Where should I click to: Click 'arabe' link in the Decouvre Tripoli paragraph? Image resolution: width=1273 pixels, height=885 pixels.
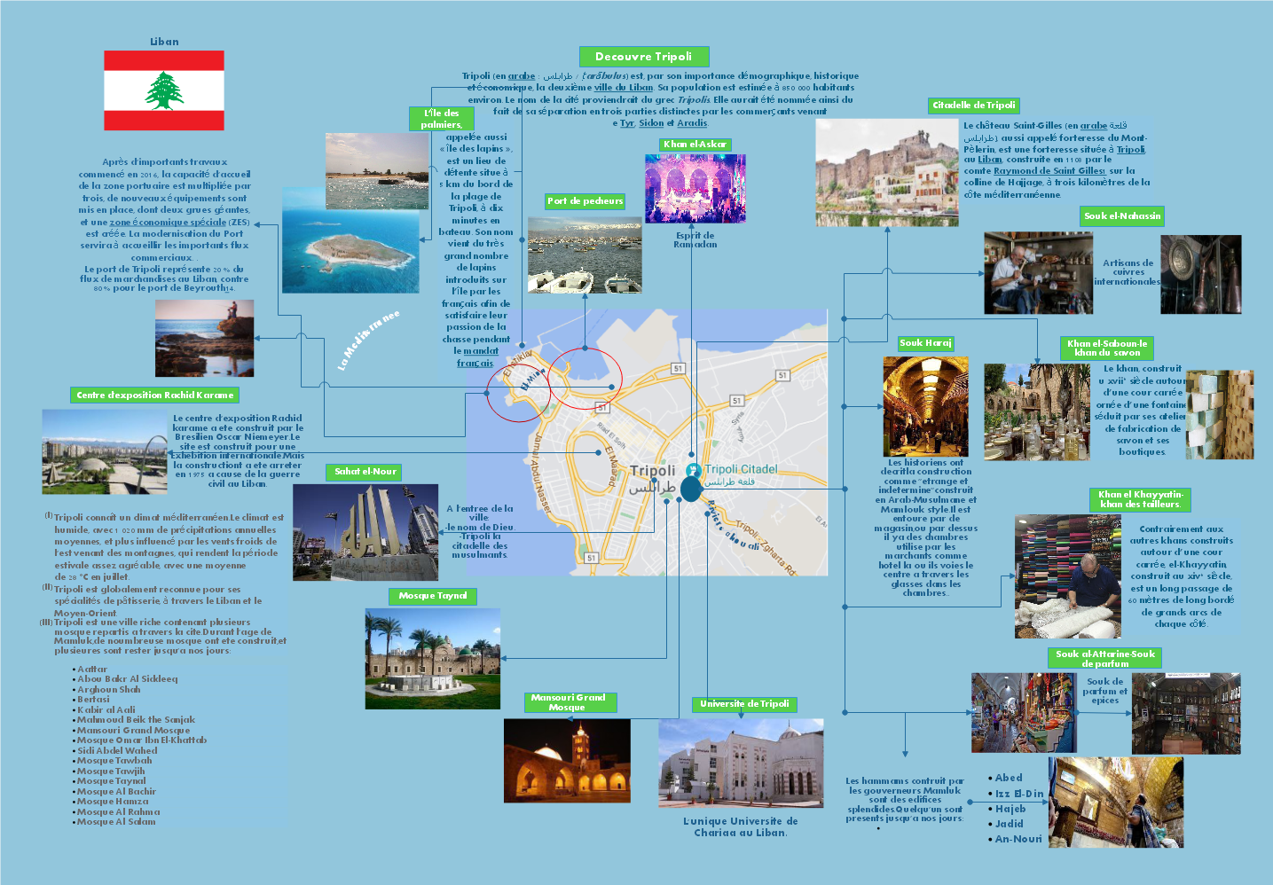(522, 76)
